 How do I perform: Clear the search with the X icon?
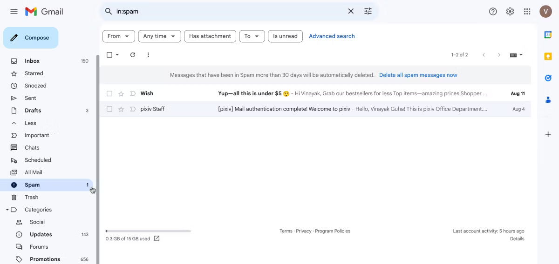(x=351, y=11)
